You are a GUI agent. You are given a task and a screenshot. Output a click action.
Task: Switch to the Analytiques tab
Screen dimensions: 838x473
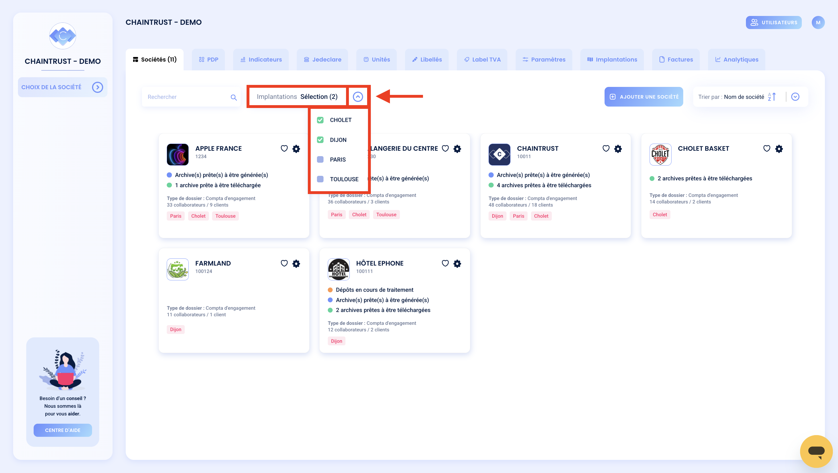(x=737, y=60)
